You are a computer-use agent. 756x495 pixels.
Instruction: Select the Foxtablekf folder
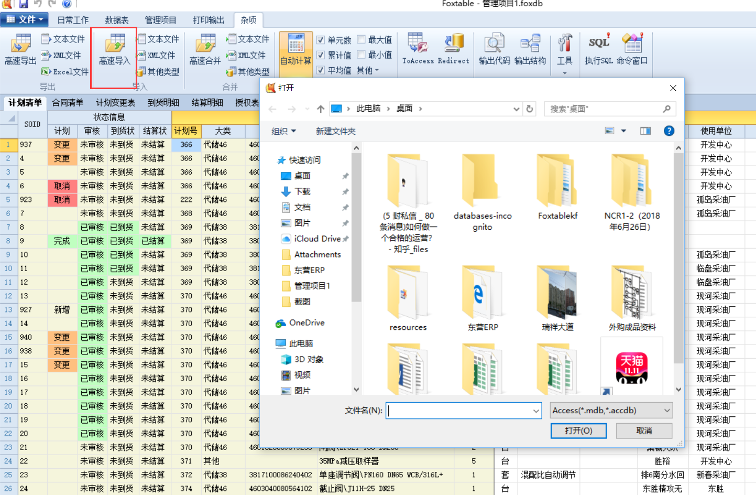[557, 187]
